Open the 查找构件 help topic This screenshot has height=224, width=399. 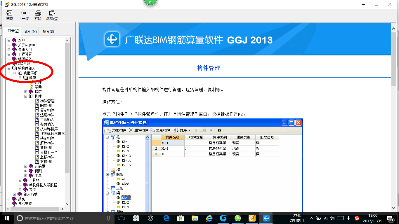point(47,148)
